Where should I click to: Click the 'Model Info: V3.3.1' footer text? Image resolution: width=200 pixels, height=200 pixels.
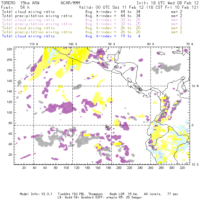coord(36,194)
